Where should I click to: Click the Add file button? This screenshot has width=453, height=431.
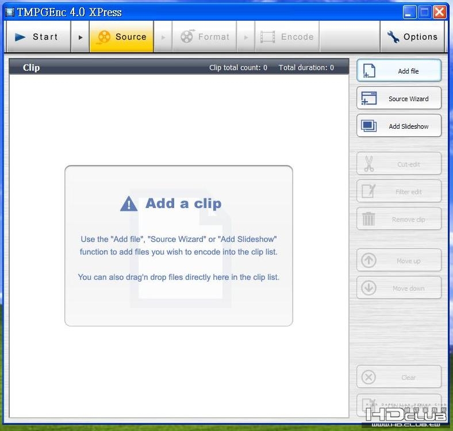(x=399, y=71)
